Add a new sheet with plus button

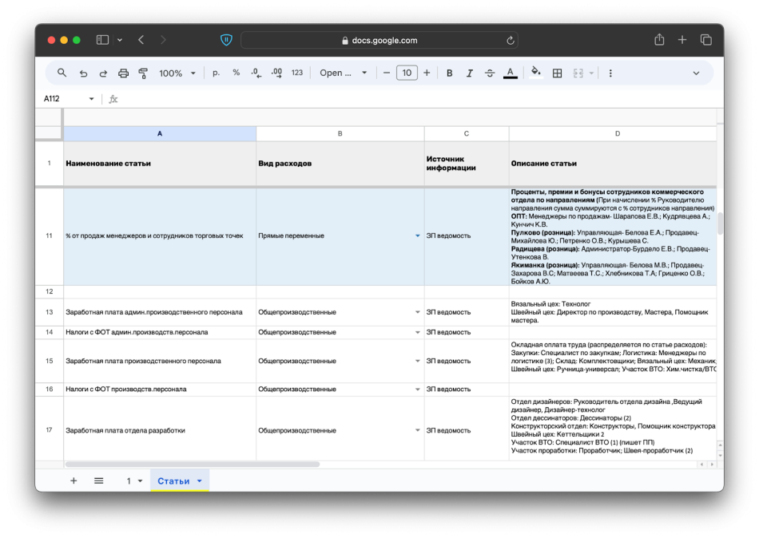[x=74, y=481]
